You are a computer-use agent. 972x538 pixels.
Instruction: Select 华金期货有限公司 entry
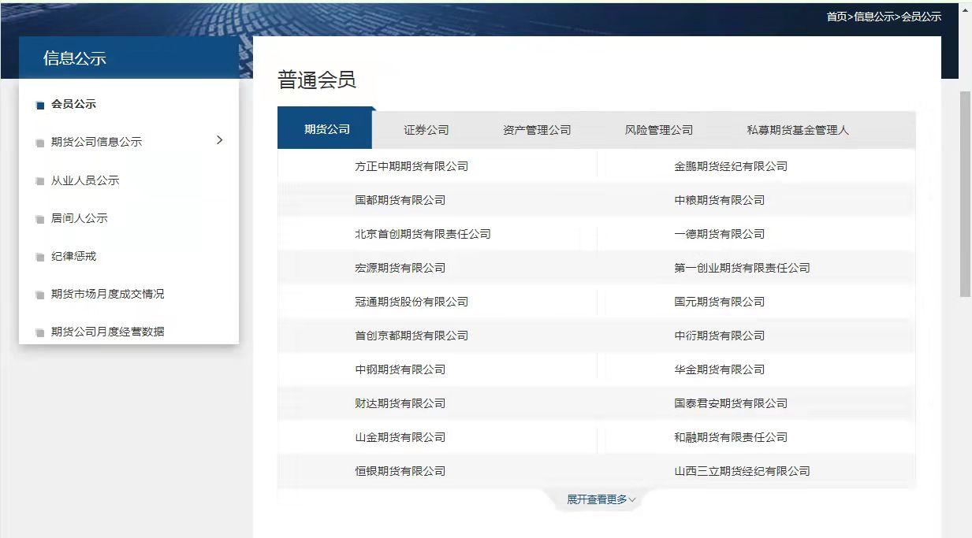coord(720,369)
